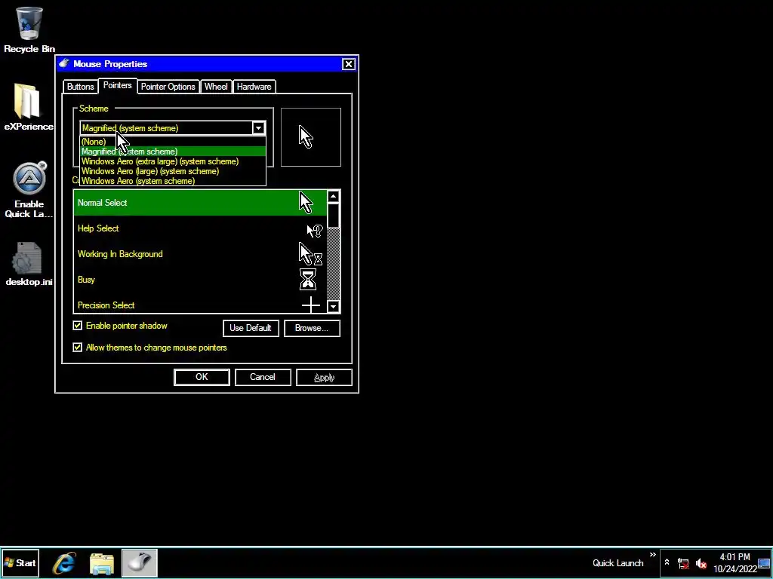Screen dimensions: 773x579
Task: Switch to the Pointer Options tab
Action: [168, 87]
